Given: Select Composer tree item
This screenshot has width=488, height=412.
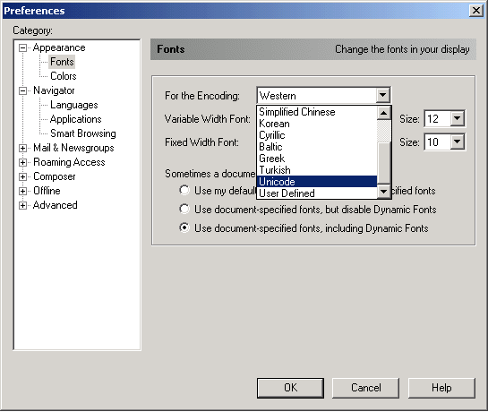Looking at the screenshot, I should click(x=55, y=176).
